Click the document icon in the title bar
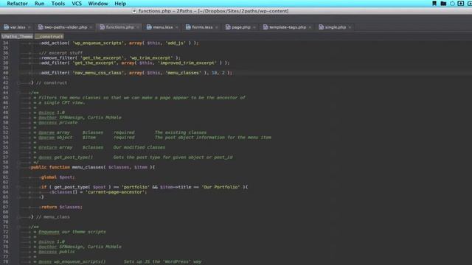 click(134, 11)
